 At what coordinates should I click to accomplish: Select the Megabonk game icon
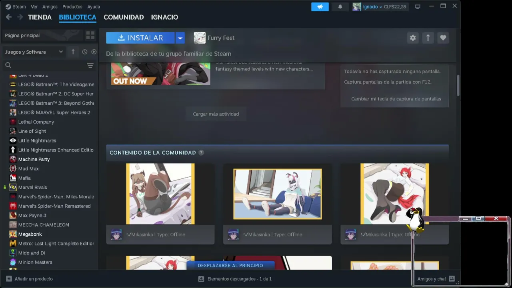click(x=13, y=234)
